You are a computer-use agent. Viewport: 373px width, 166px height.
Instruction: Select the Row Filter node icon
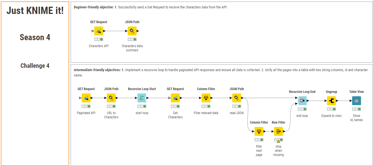pos(278,131)
